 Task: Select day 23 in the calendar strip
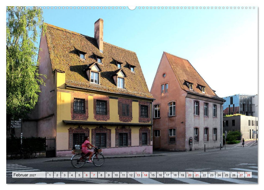pyautogui.click(x=212, y=175)
